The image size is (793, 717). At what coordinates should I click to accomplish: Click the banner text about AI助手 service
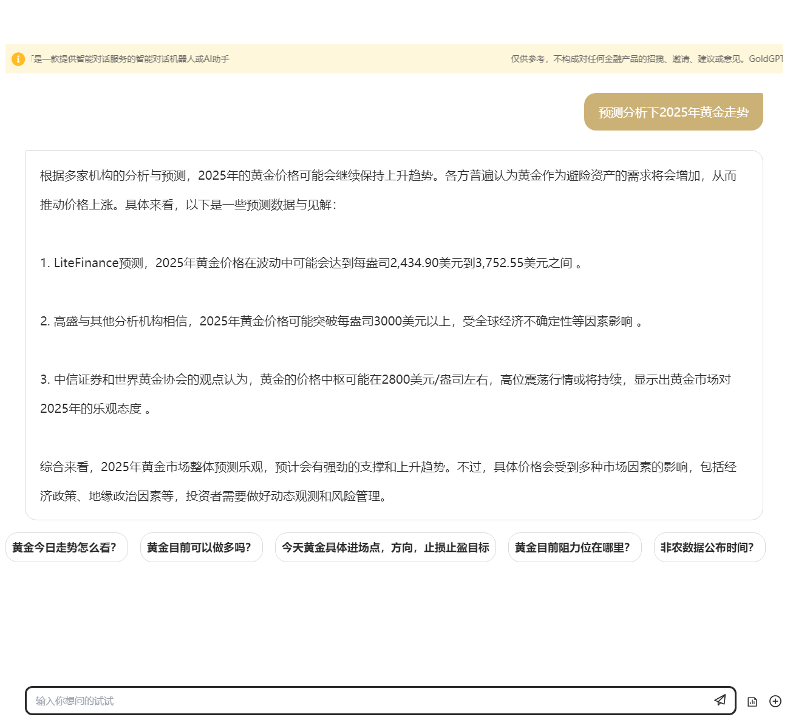pos(130,59)
